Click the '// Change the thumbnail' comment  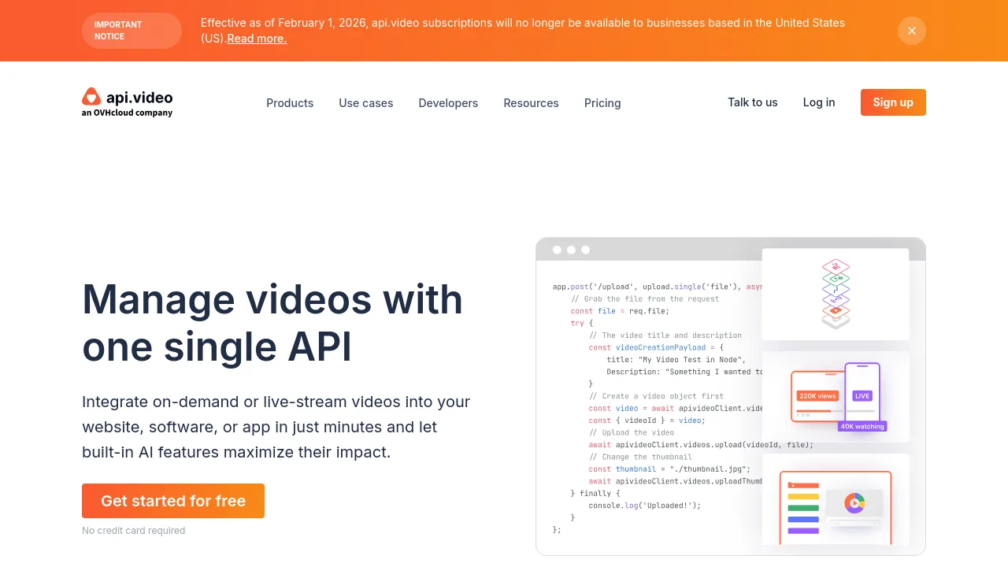(640, 457)
